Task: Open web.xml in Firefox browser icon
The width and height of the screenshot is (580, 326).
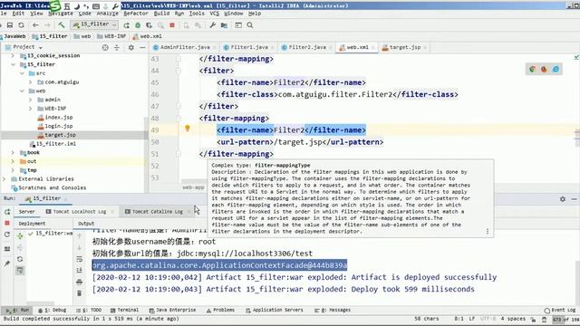Action: point(544,69)
